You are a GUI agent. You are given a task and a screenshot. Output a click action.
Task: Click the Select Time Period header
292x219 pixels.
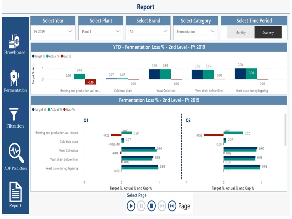(x=254, y=21)
